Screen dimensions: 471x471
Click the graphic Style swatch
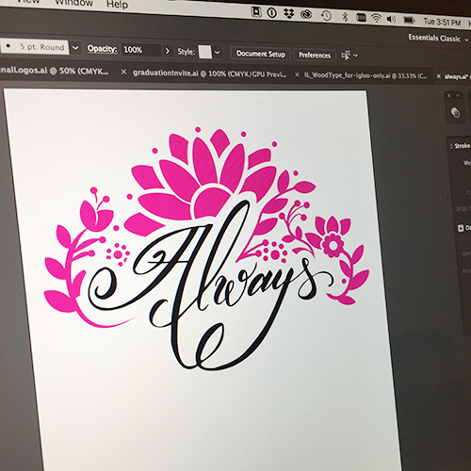click(205, 52)
